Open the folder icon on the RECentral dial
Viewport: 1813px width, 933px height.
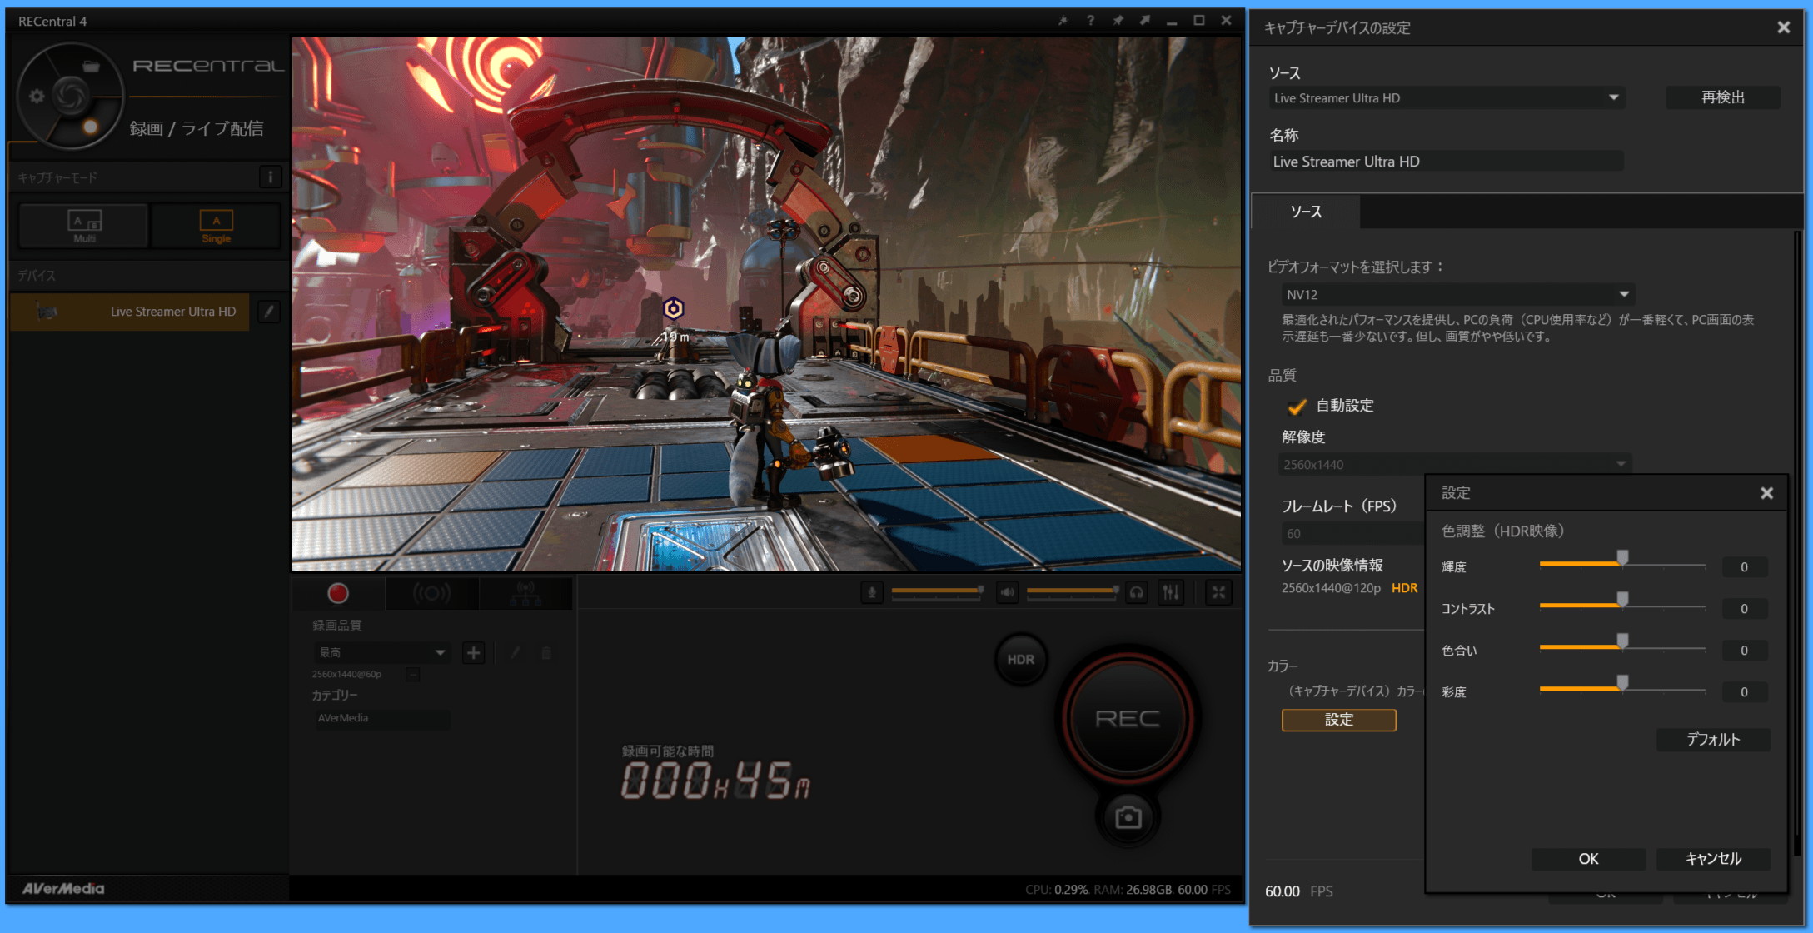[x=91, y=66]
